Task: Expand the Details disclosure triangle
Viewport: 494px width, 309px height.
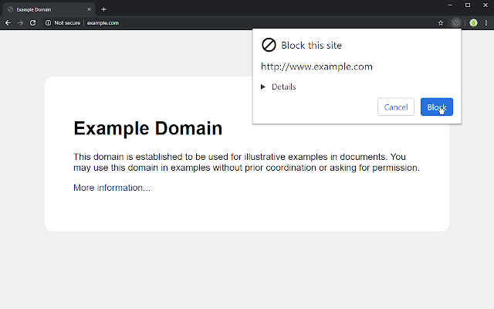Action: [263, 87]
